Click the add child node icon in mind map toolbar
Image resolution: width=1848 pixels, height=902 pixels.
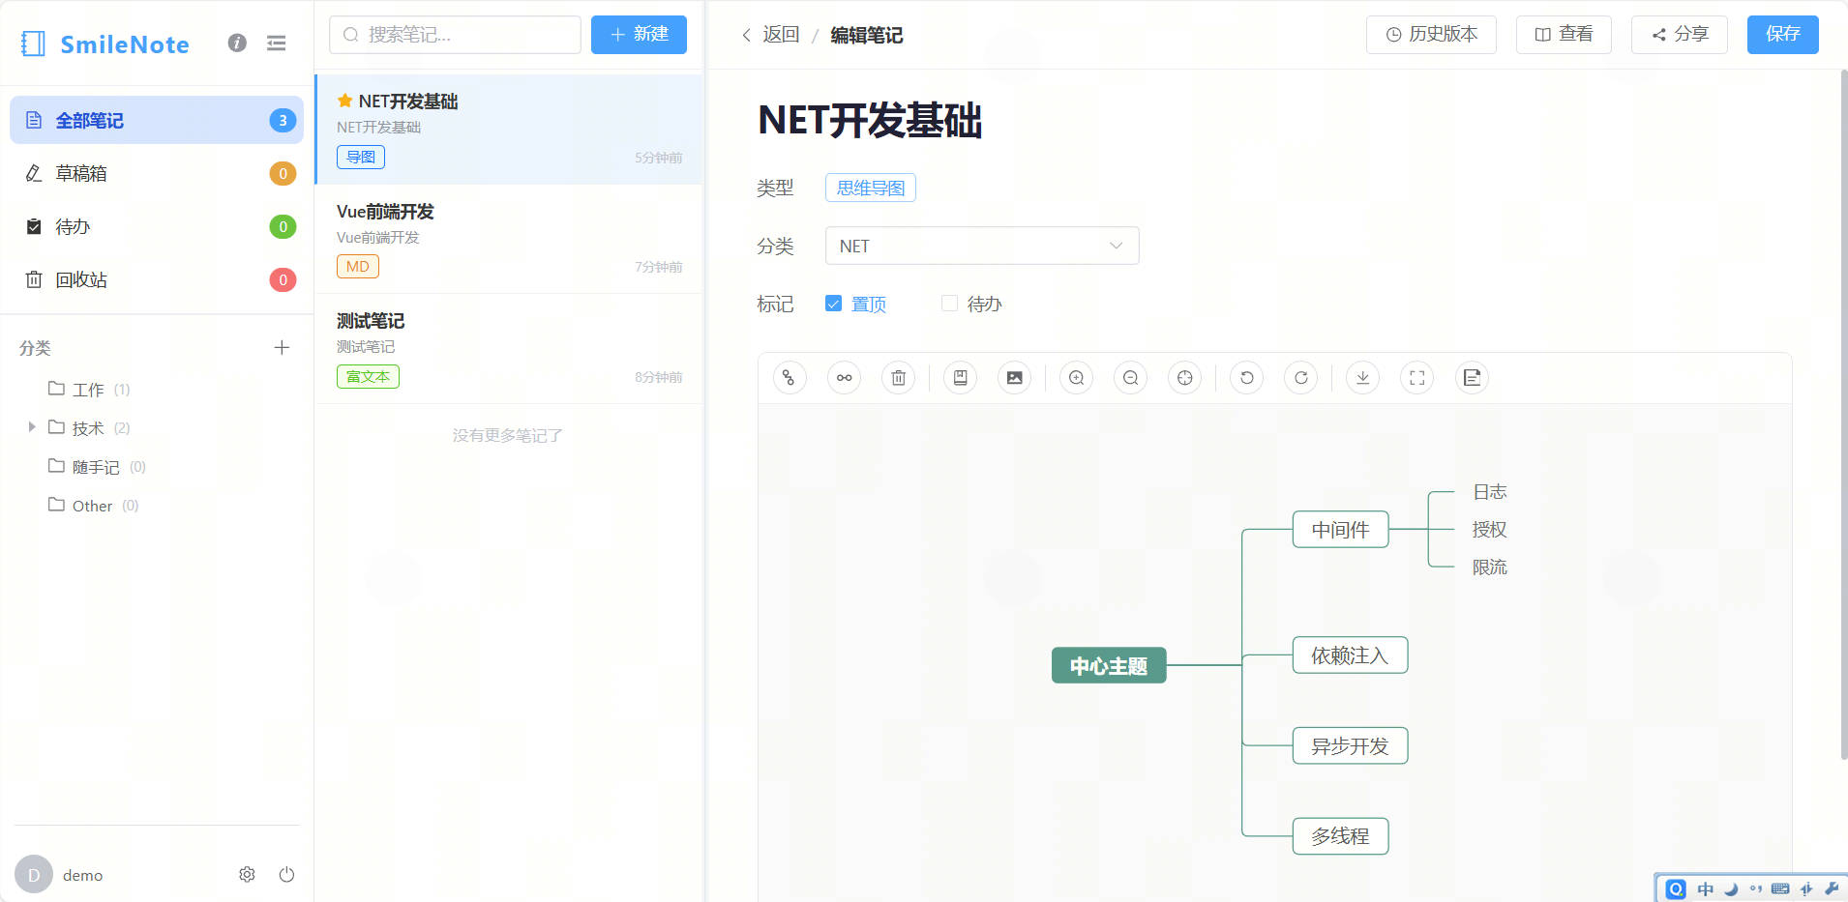tap(790, 378)
